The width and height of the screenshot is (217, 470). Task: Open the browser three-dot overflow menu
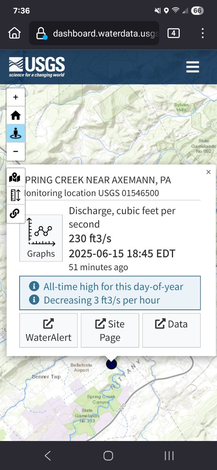pyautogui.click(x=202, y=33)
